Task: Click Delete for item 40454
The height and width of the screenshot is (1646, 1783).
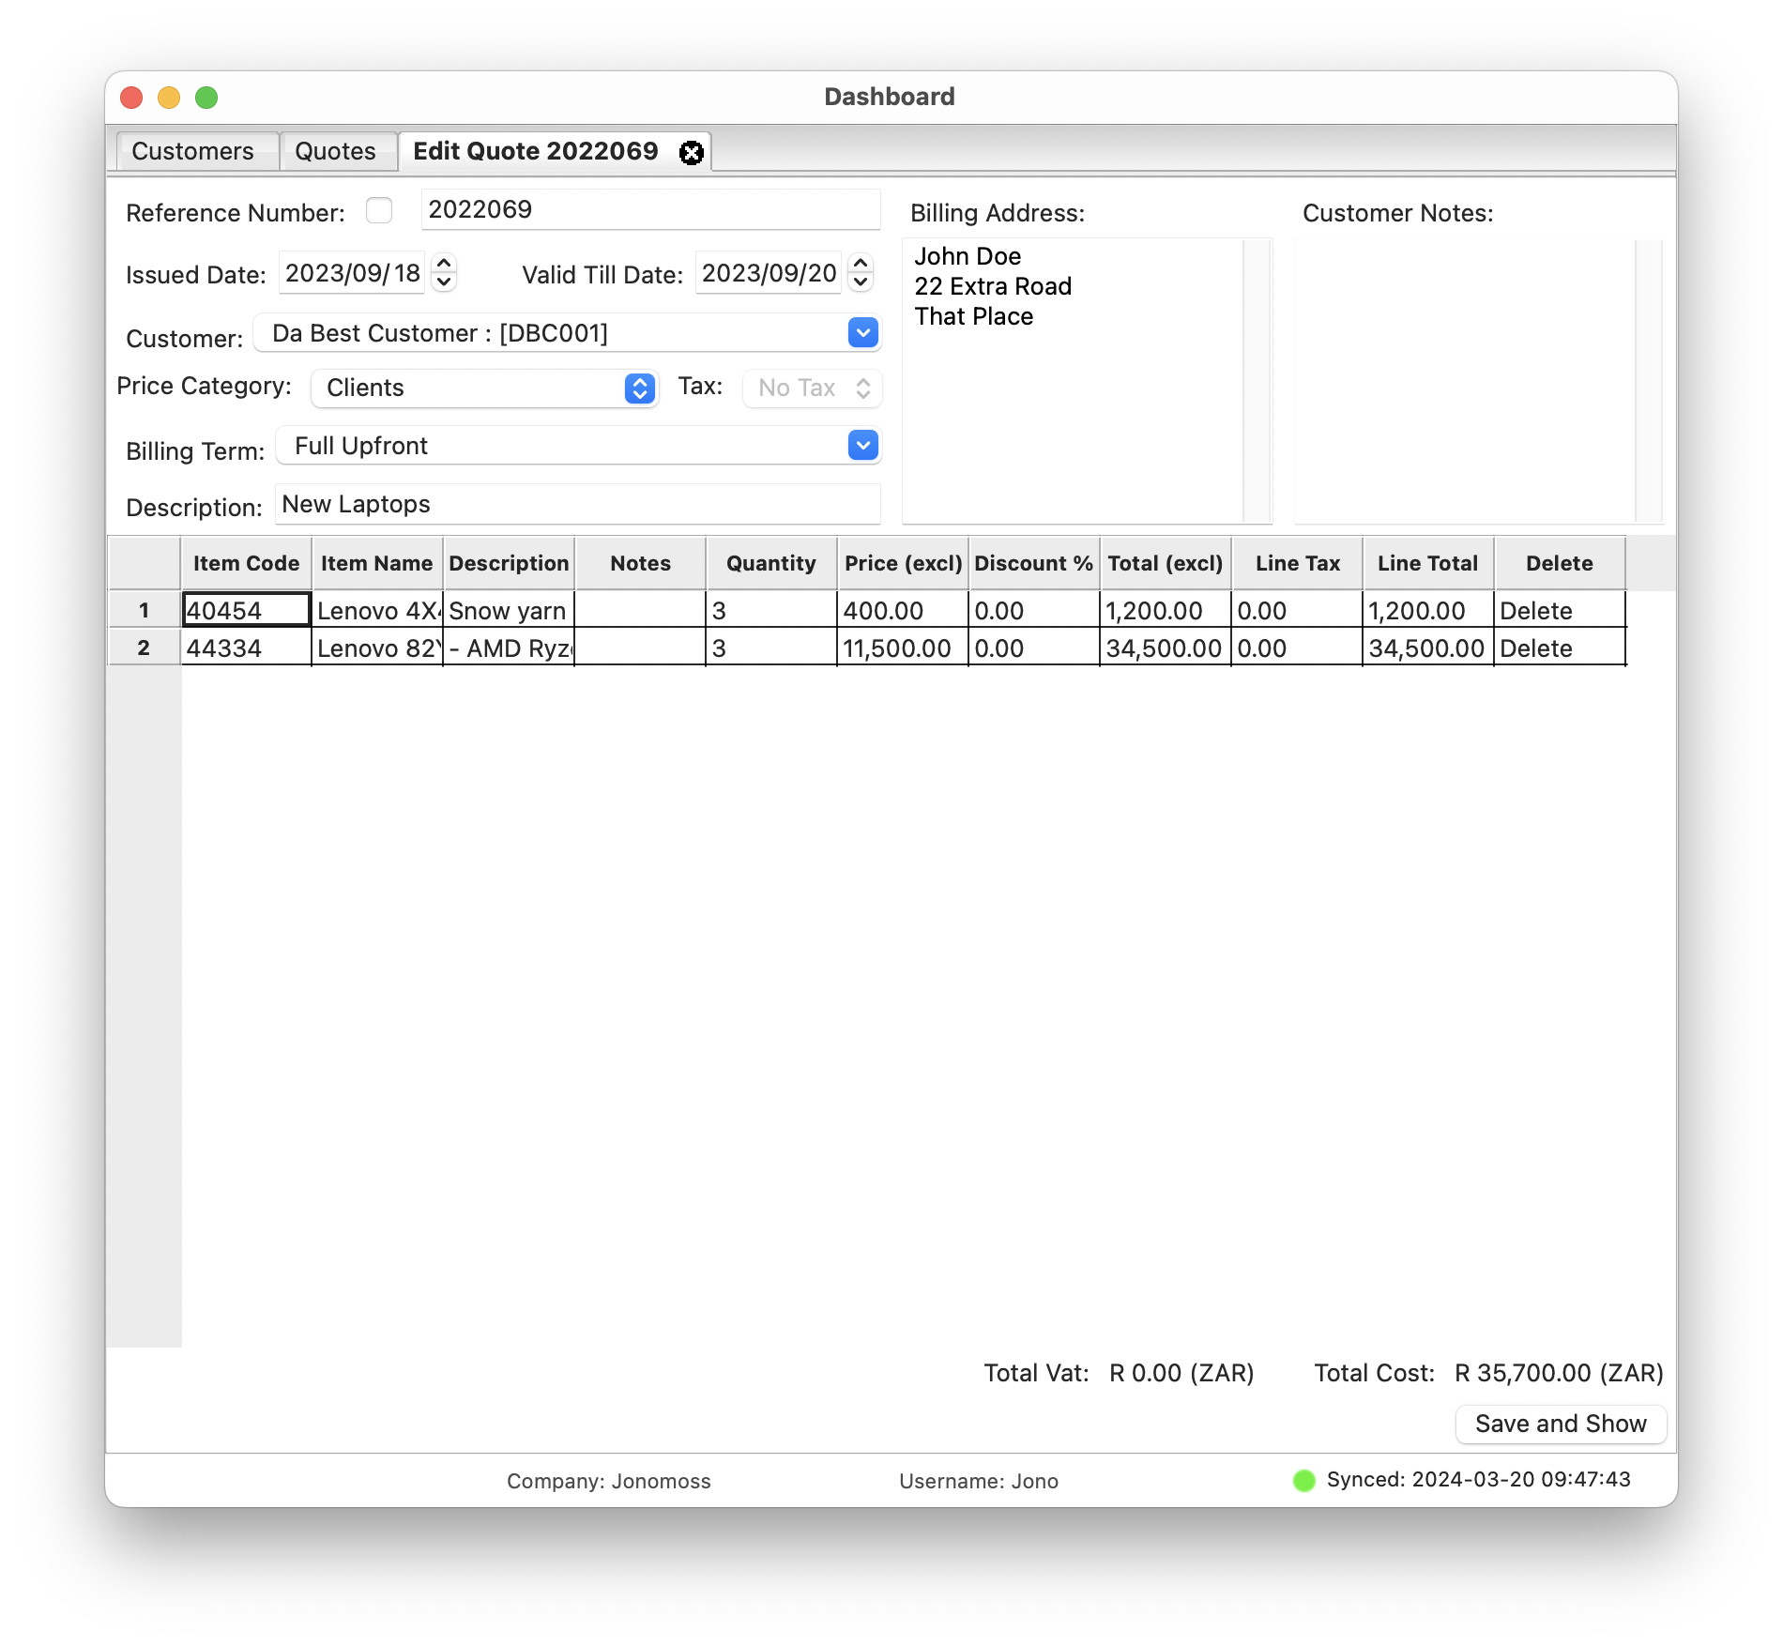Action: [x=1560, y=610]
